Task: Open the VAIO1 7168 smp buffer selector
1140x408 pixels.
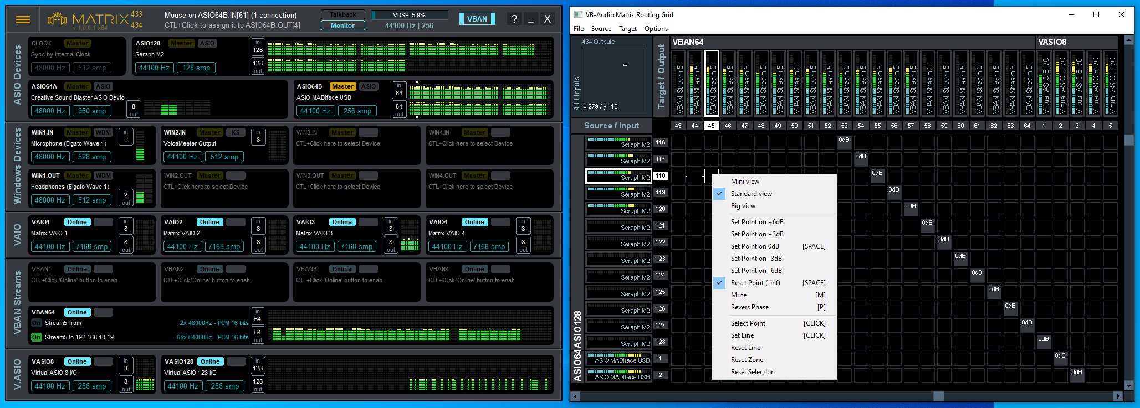Action: coord(92,246)
